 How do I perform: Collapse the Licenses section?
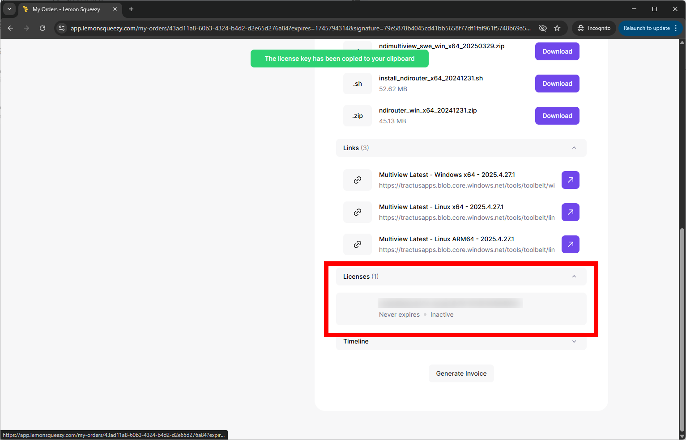click(574, 277)
